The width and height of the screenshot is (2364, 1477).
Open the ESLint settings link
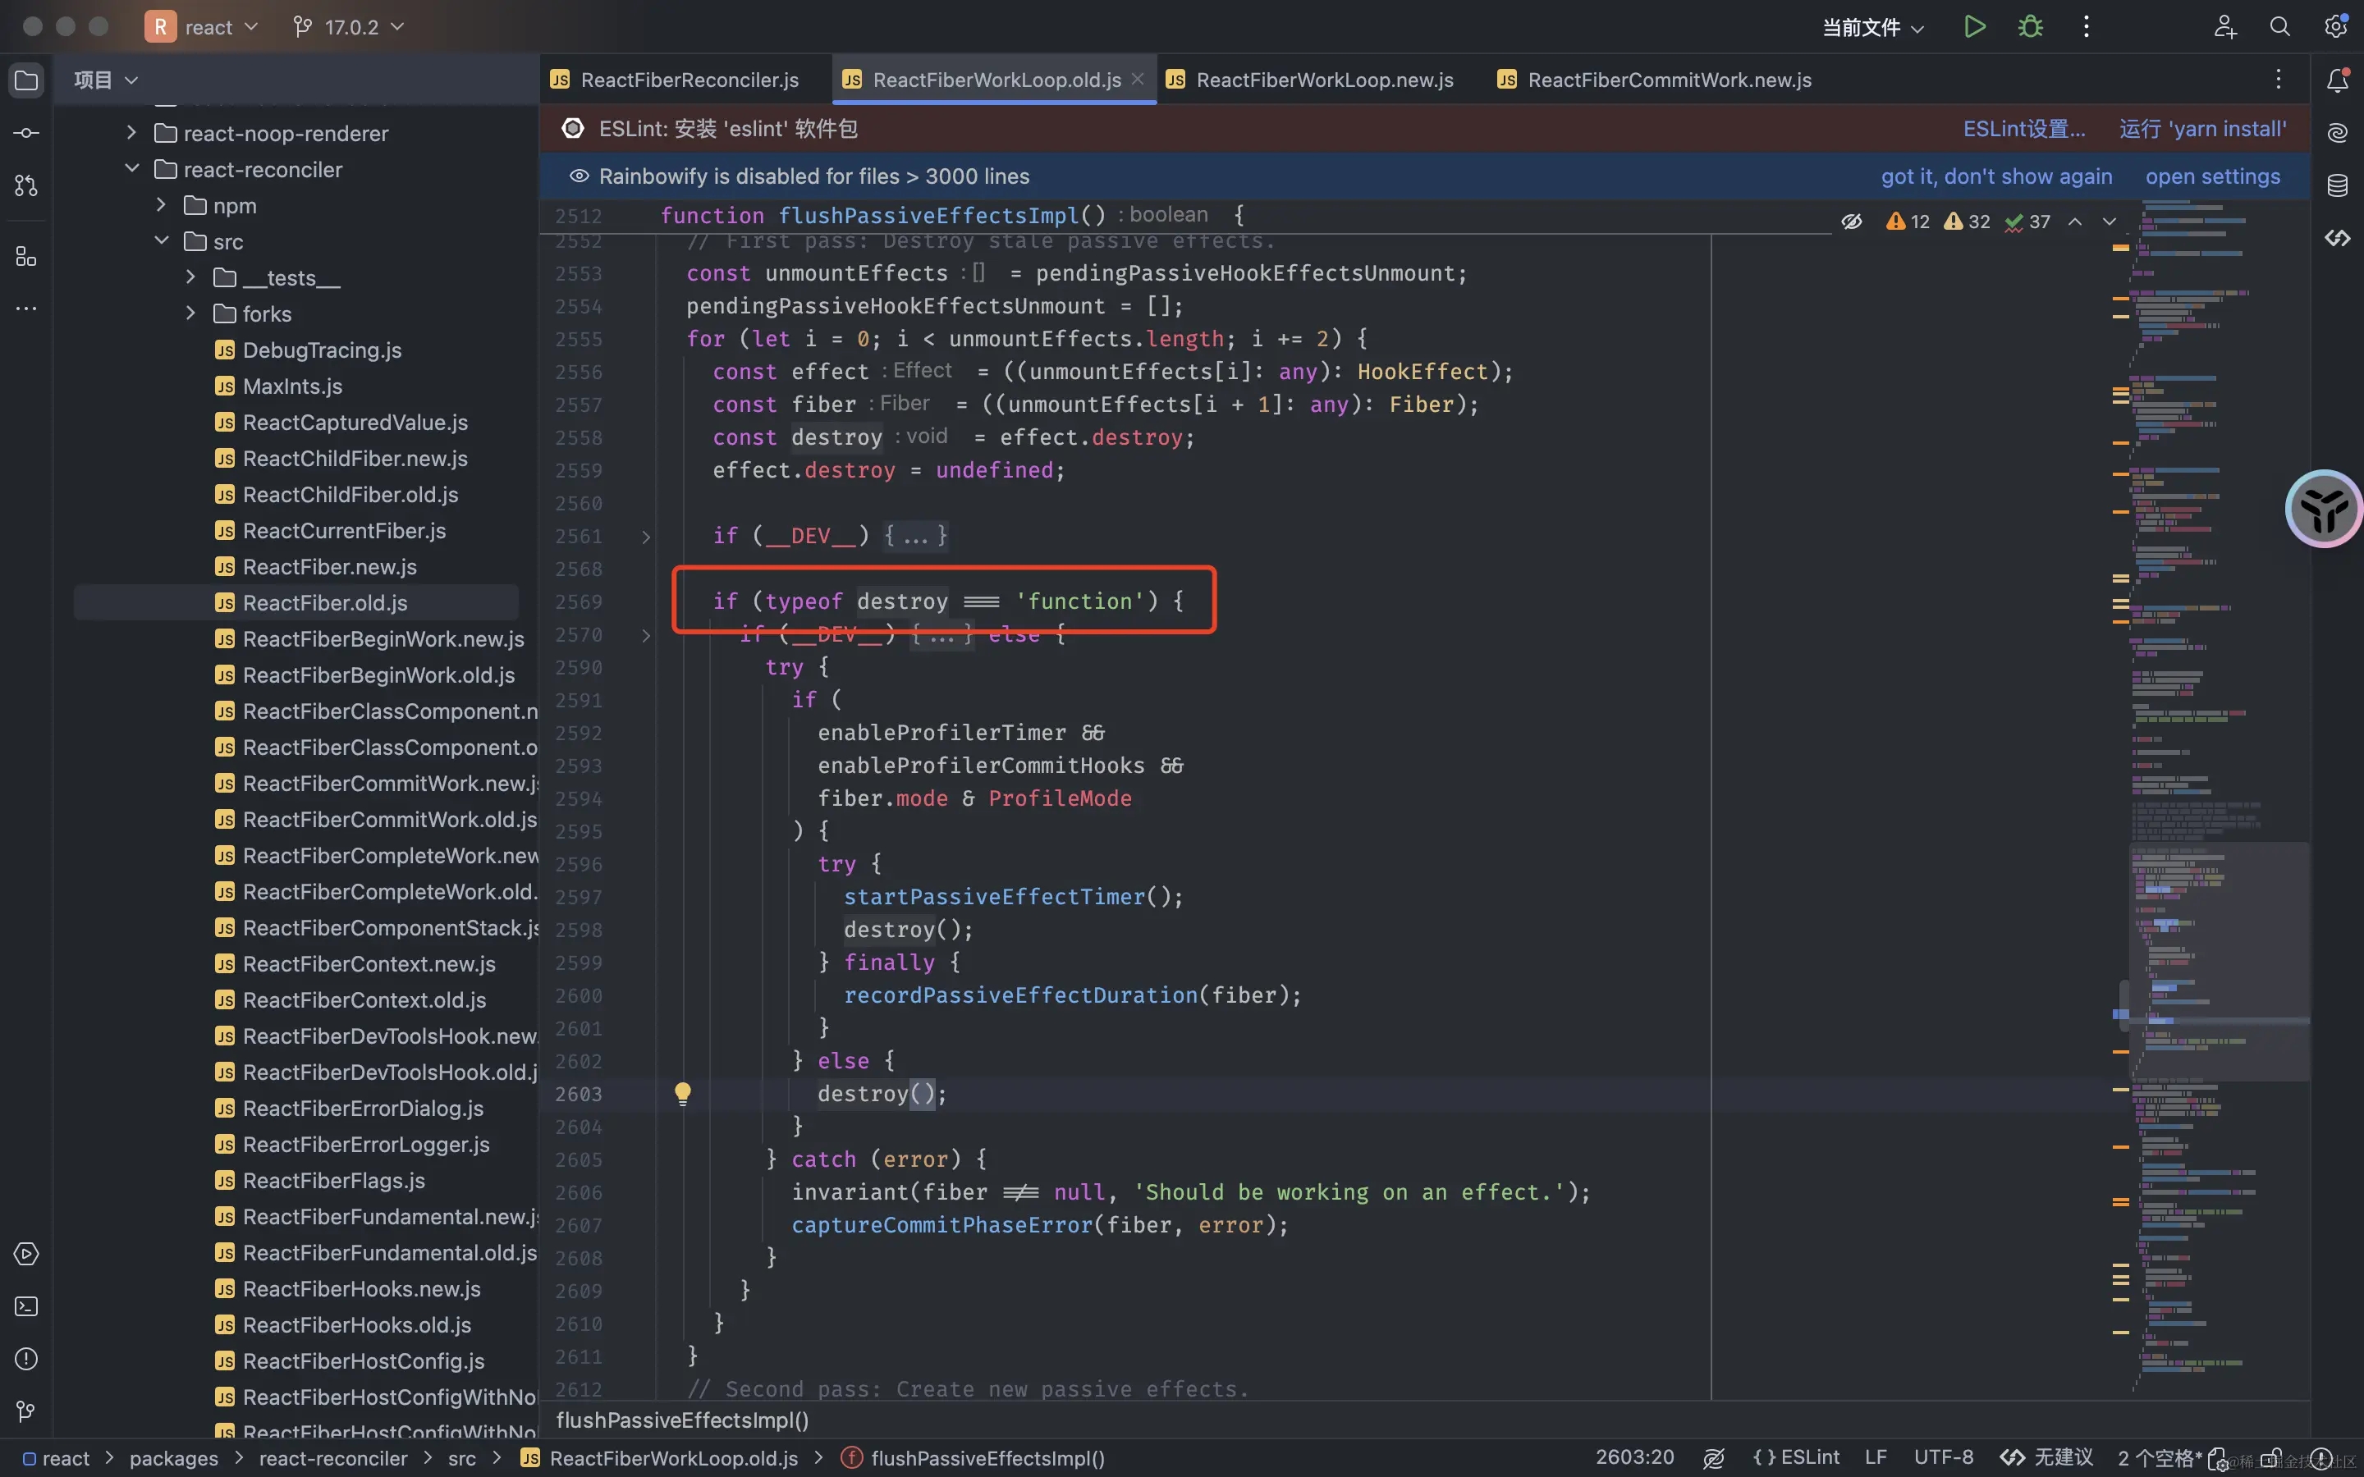(2024, 129)
